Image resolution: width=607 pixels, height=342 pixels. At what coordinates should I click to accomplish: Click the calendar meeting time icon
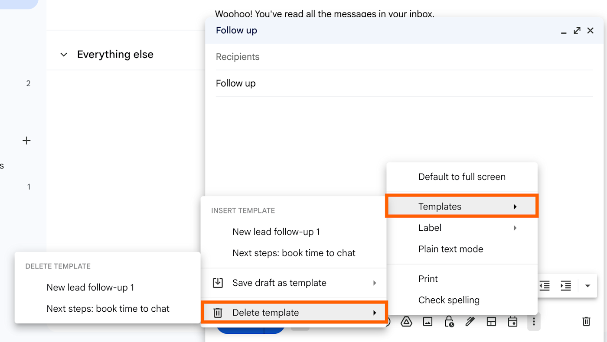point(512,322)
